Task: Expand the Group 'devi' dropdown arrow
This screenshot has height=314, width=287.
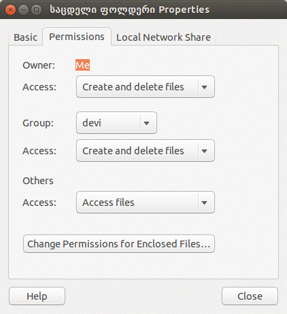Action: click(147, 123)
